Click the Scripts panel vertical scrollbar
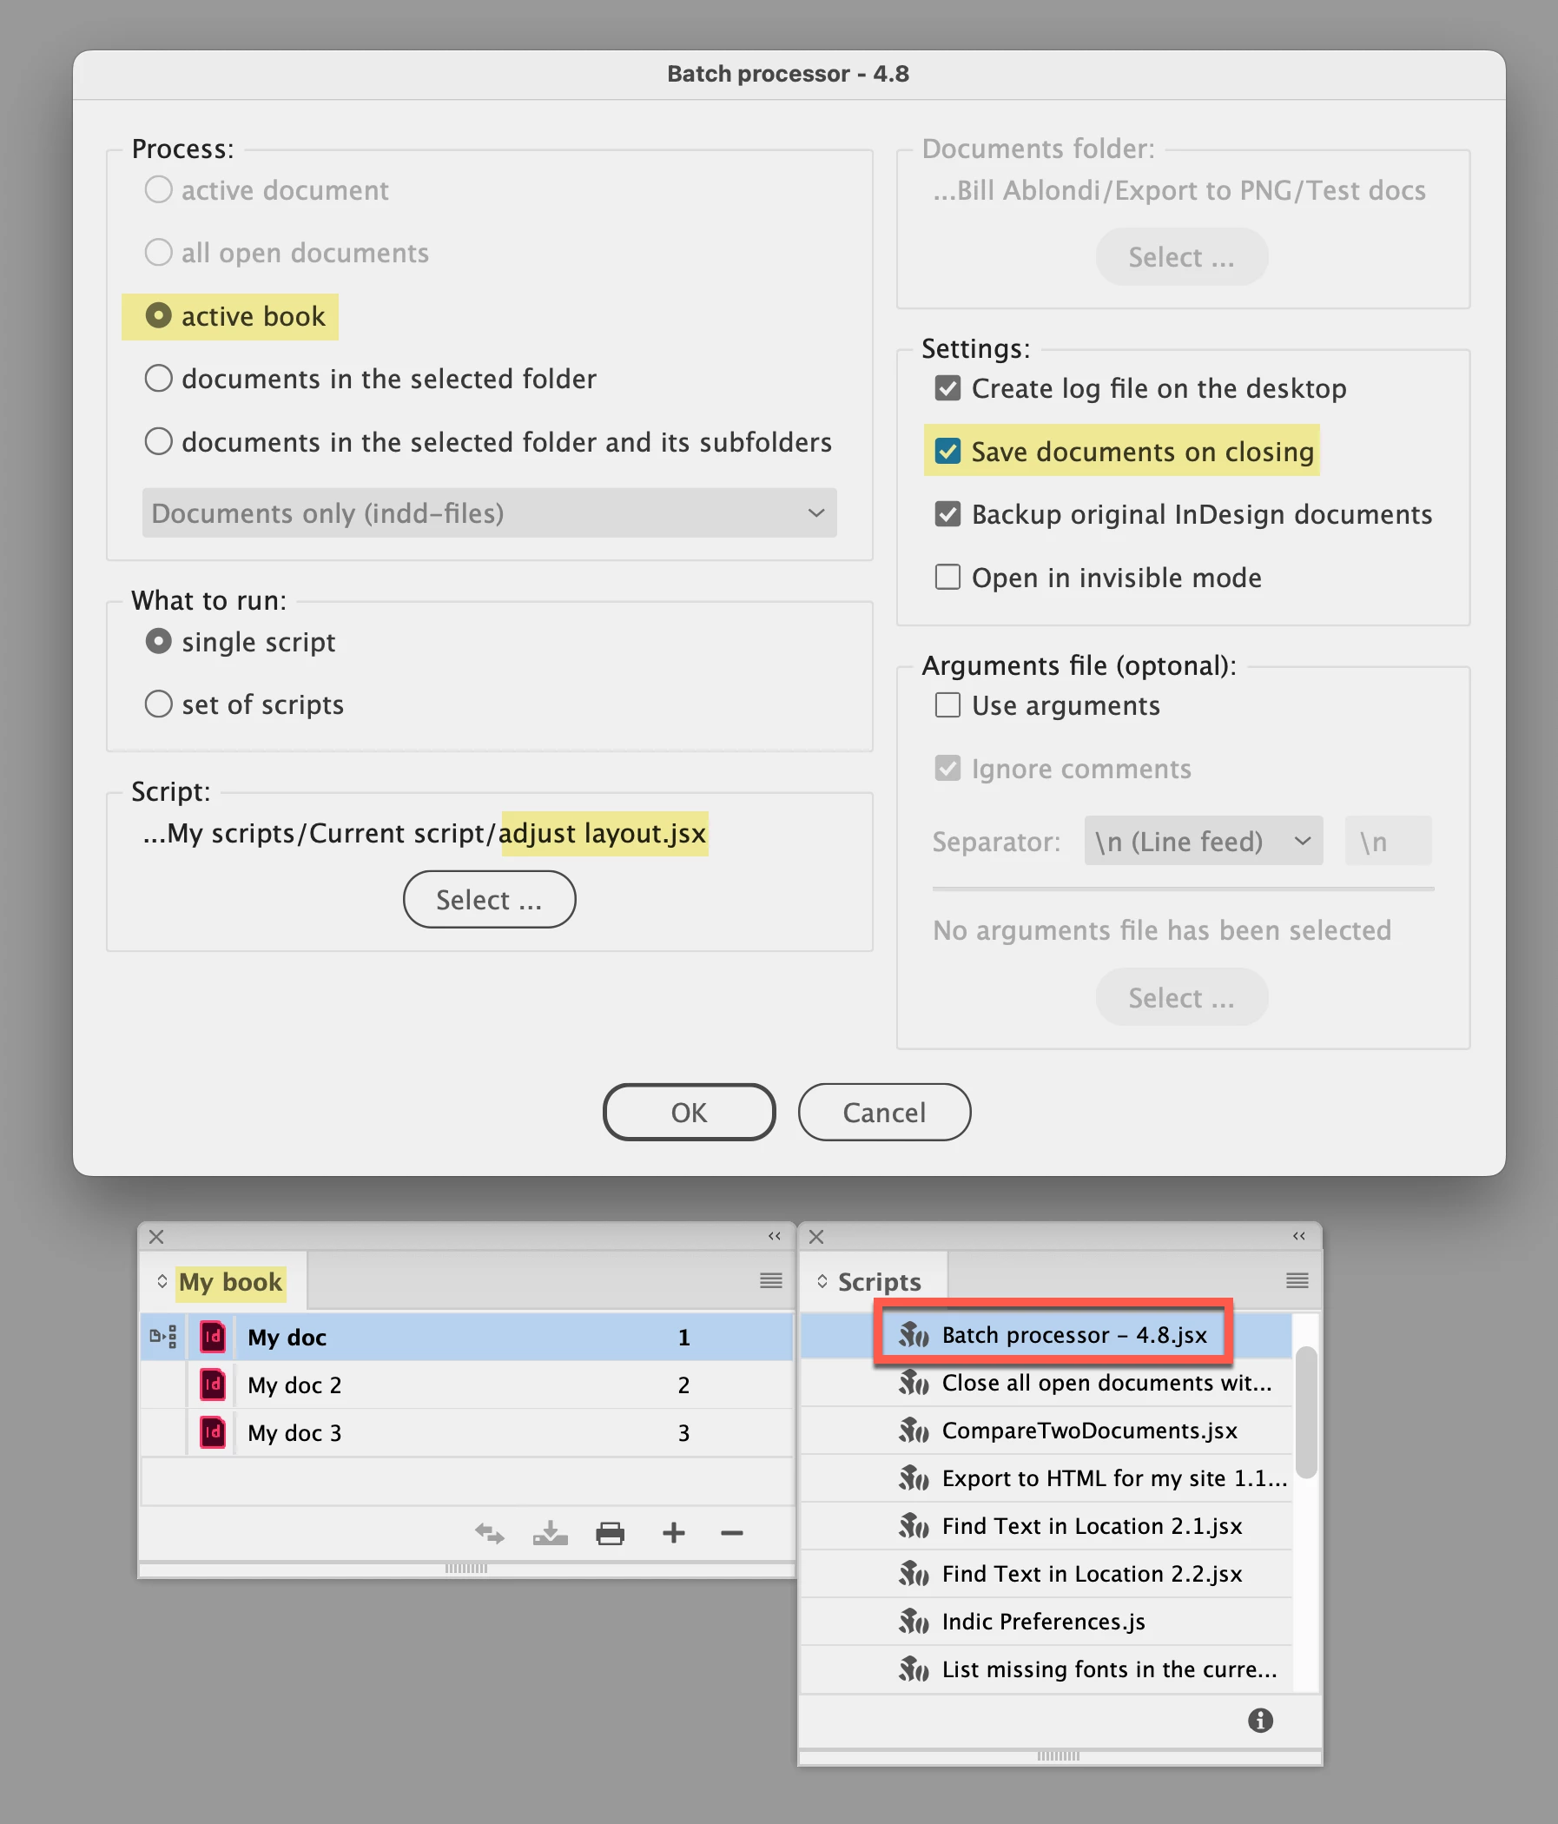The width and height of the screenshot is (1558, 1824). 1306,1412
